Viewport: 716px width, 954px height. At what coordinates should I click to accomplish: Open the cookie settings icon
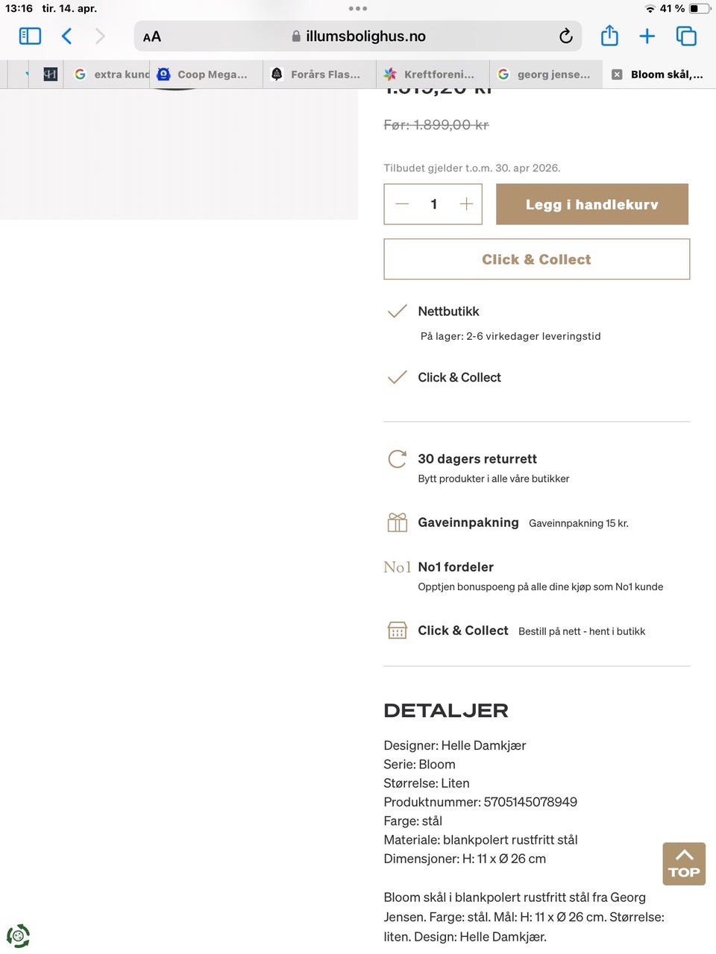click(18, 935)
